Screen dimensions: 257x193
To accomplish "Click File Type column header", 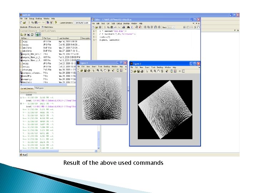I will tap(50, 38).
